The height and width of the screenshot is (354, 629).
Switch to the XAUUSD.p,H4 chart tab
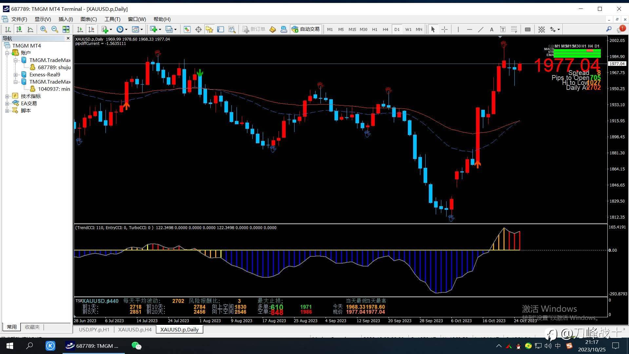(135, 329)
